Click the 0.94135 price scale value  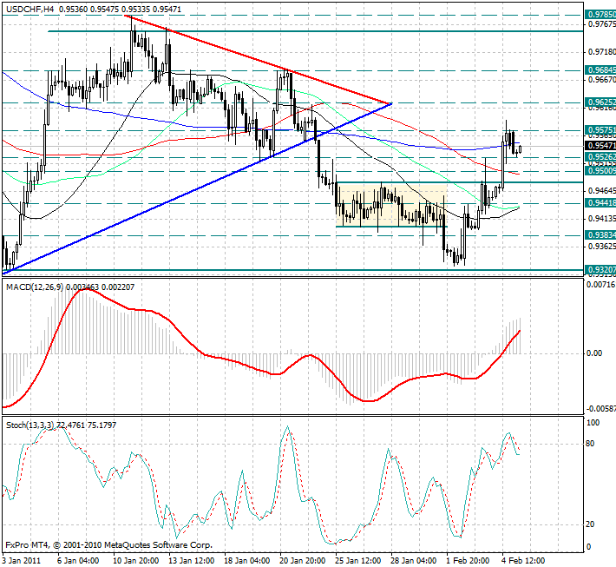click(x=601, y=219)
